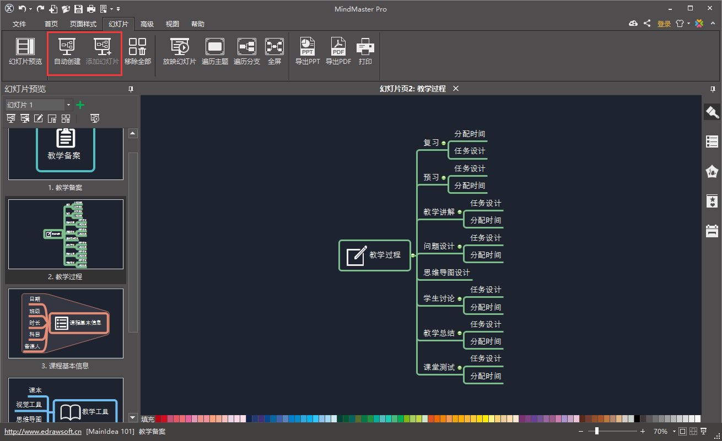Switch to the 高级 tab
Image resolution: width=722 pixels, height=441 pixels.
[x=147, y=24]
